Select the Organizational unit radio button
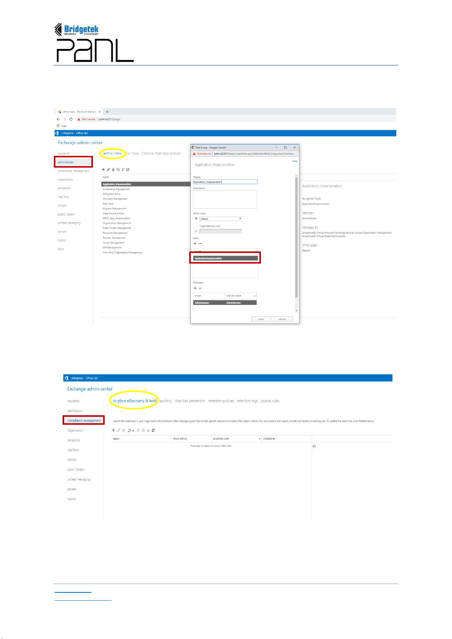Viewport: 452px width, 639px height. point(196,231)
